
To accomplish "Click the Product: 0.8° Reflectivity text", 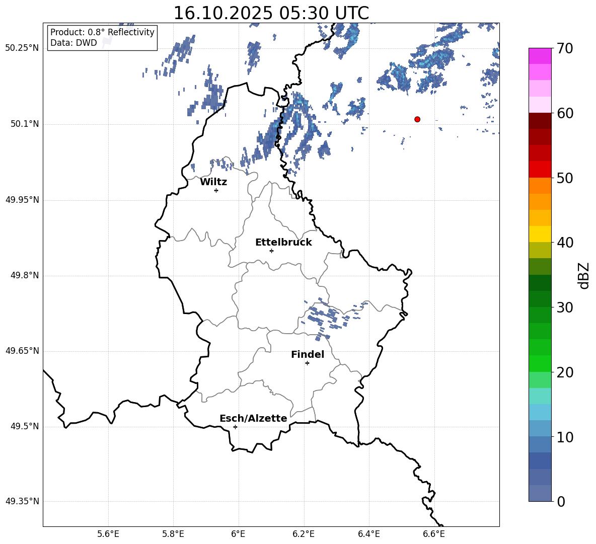I will pyautogui.click(x=102, y=32).
